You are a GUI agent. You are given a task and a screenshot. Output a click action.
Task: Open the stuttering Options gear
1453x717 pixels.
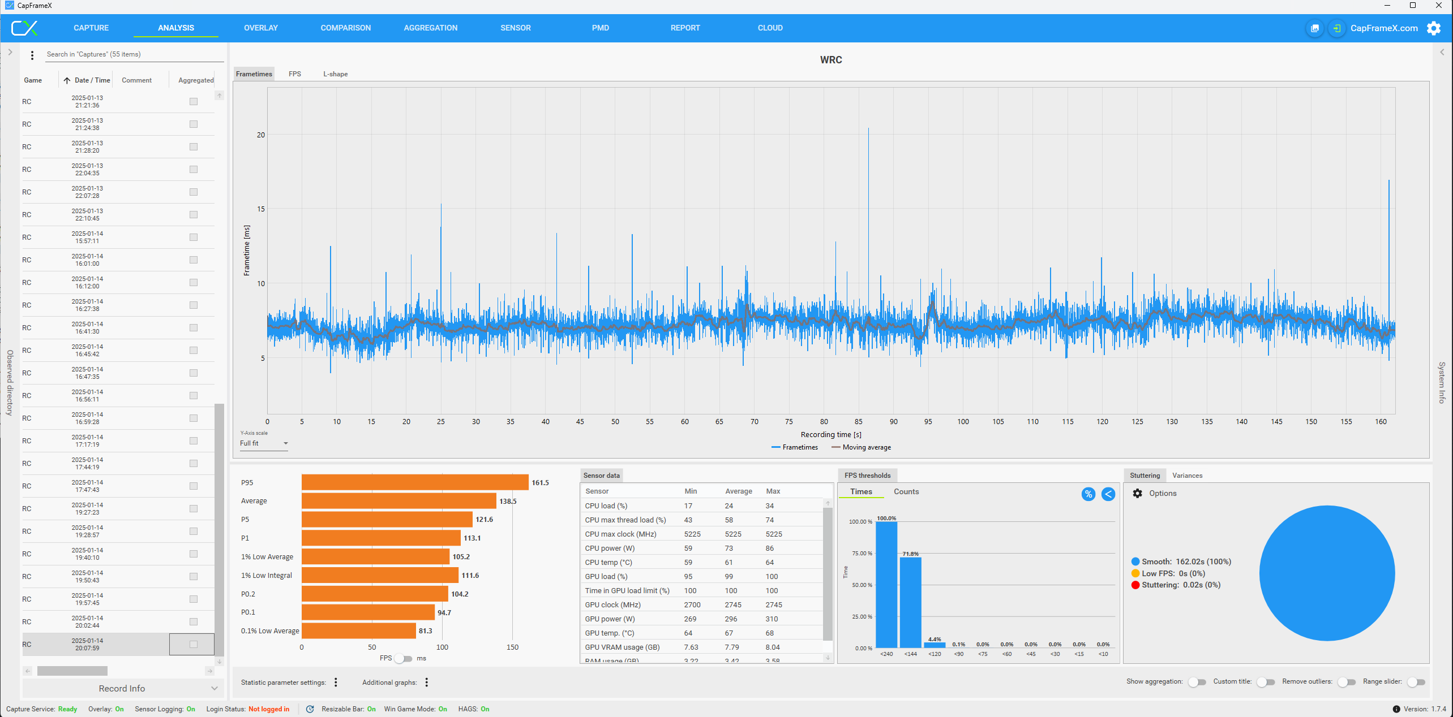coord(1137,493)
